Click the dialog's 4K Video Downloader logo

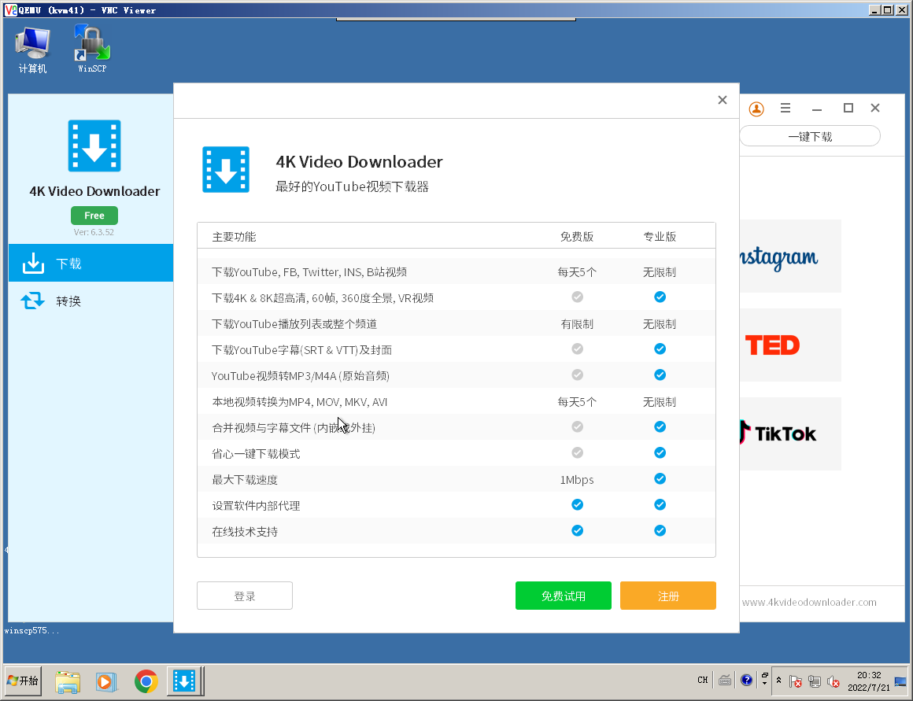tap(226, 169)
